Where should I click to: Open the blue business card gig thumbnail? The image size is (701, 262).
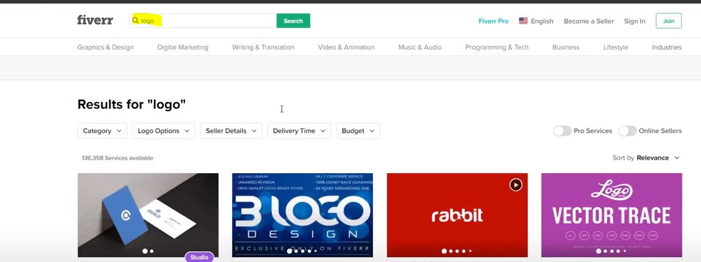(x=148, y=215)
